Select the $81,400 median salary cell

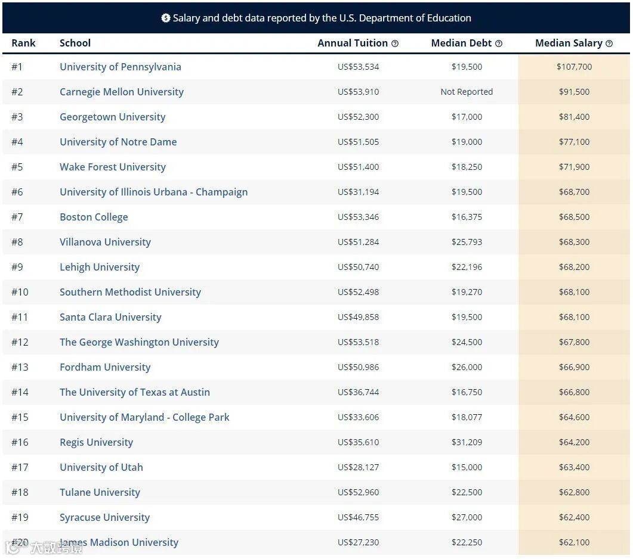tap(574, 117)
